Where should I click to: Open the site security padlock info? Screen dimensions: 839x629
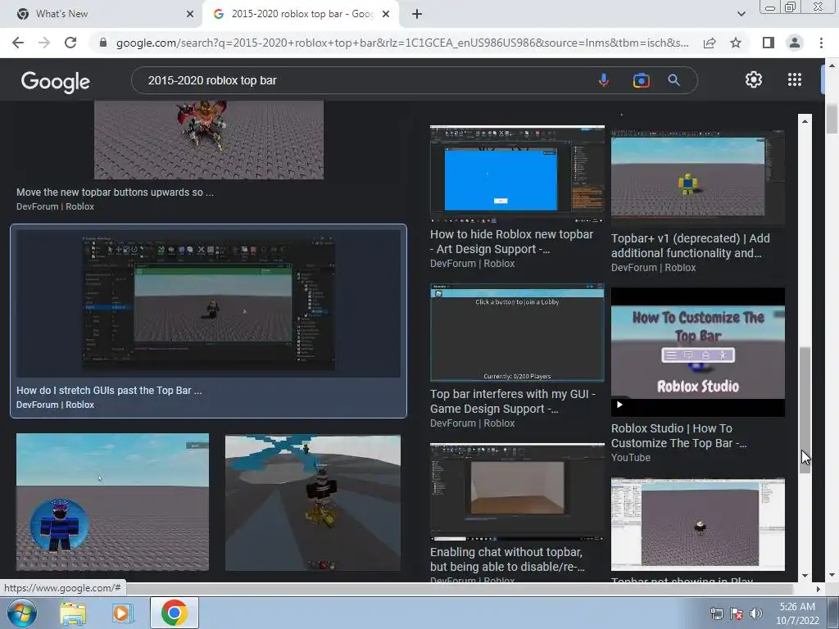[103, 43]
